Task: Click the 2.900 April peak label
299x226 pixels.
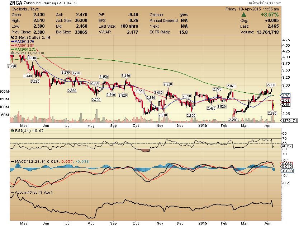Action: point(271,85)
